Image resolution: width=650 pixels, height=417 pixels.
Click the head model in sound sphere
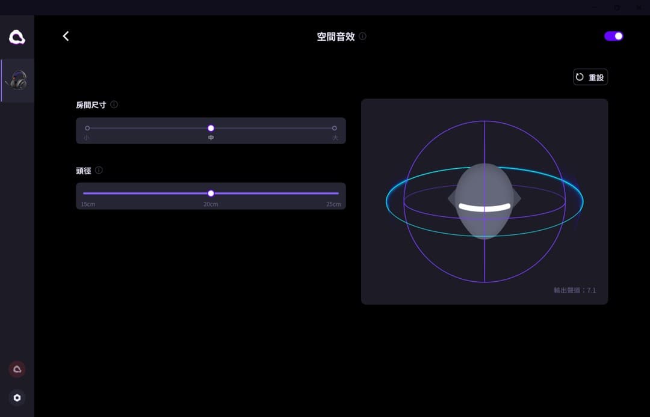click(484, 201)
